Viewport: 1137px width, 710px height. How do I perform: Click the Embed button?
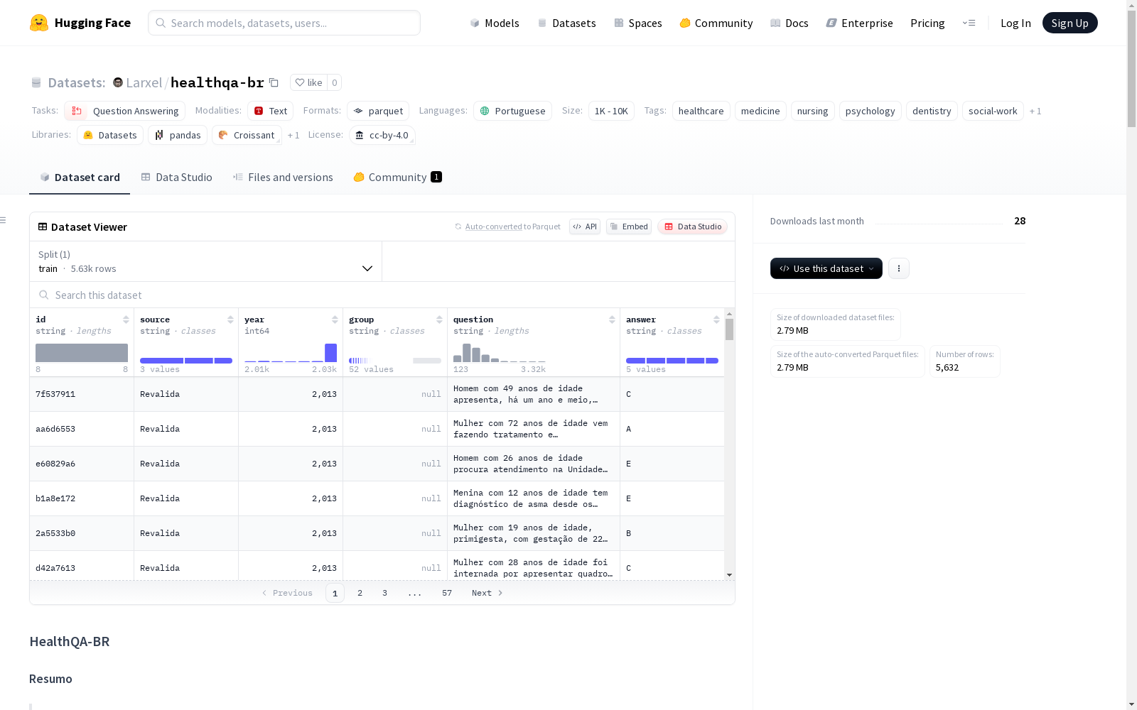[629, 226]
